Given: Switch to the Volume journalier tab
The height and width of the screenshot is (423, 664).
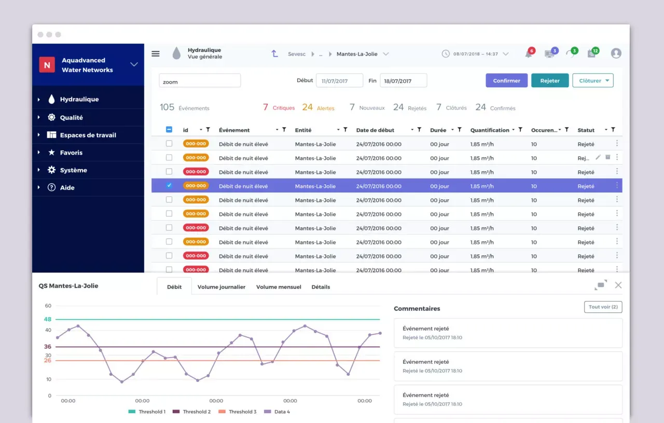Looking at the screenshot, I should point(221,287).
